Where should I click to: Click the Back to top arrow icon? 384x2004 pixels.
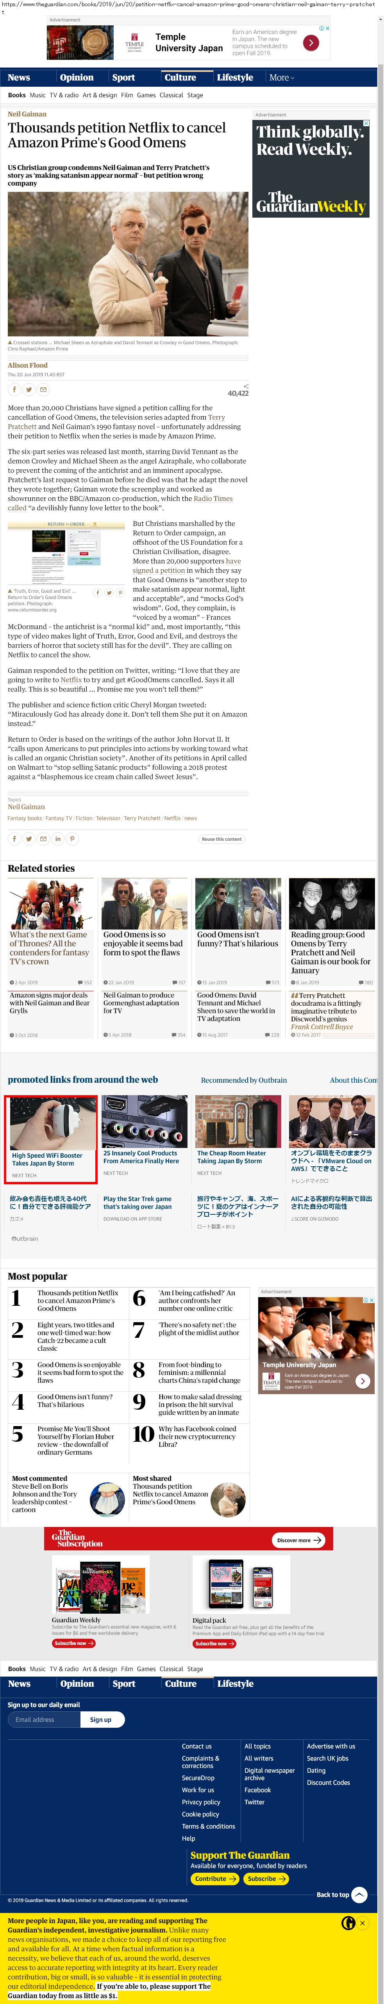(x=359, y=1894)
